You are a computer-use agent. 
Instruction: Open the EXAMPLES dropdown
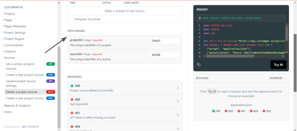pos(278,78)
